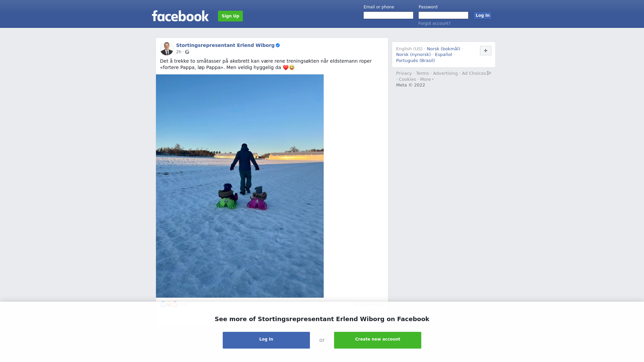The height and width of the screenshot is (362, 644).
Task: Open the post reaction icons
Action: tap(169, 304)
